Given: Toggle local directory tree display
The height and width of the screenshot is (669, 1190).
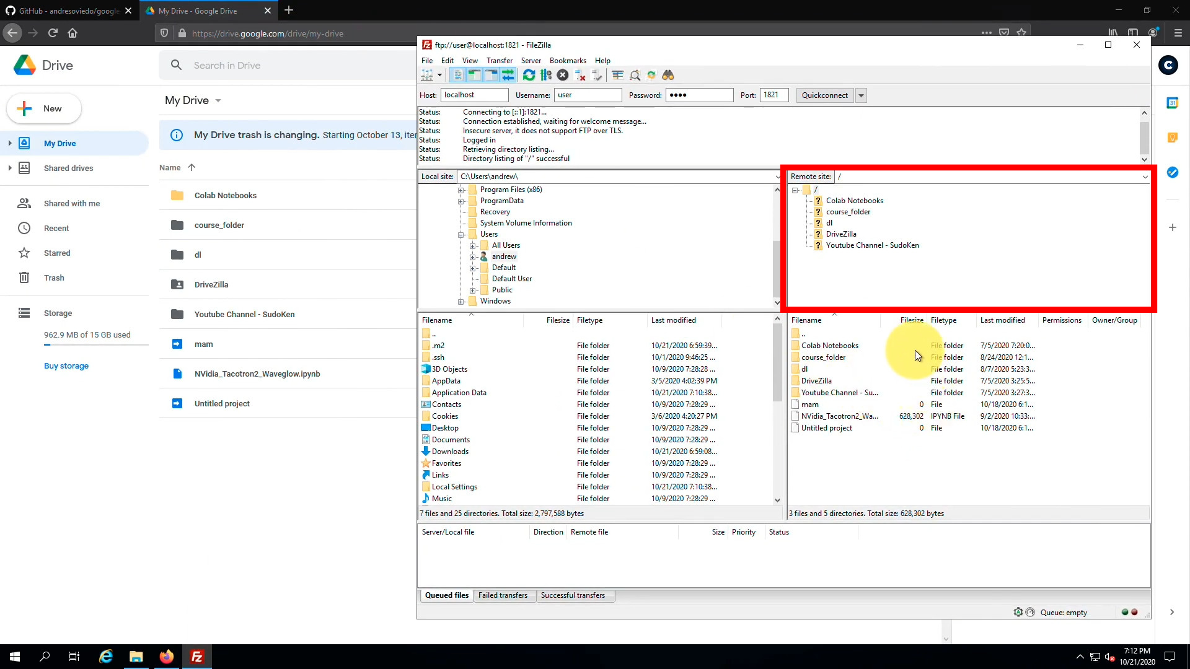Looking at the screenshot, I should tap(475, 75).
